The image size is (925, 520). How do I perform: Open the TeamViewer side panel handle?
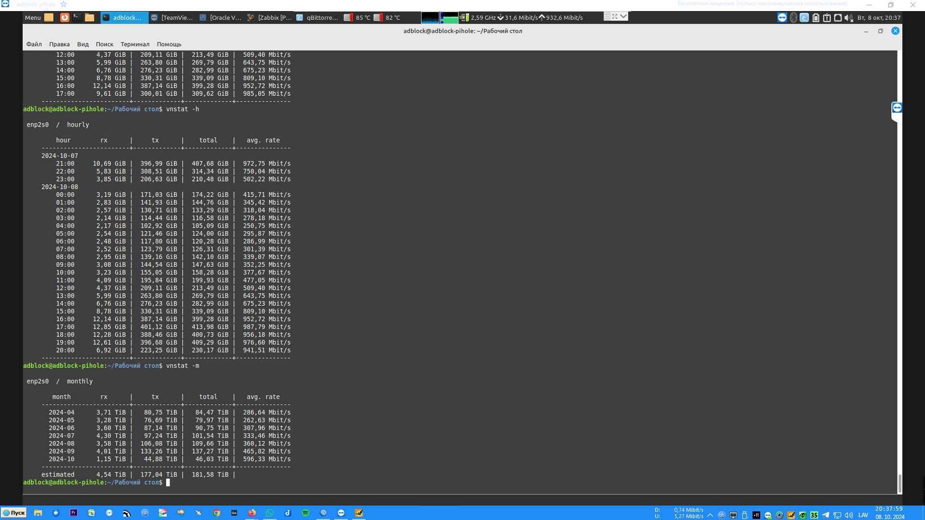[x=897, y=108]
